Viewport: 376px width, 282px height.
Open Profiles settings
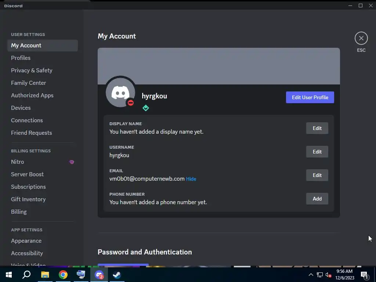coord(43,58)
